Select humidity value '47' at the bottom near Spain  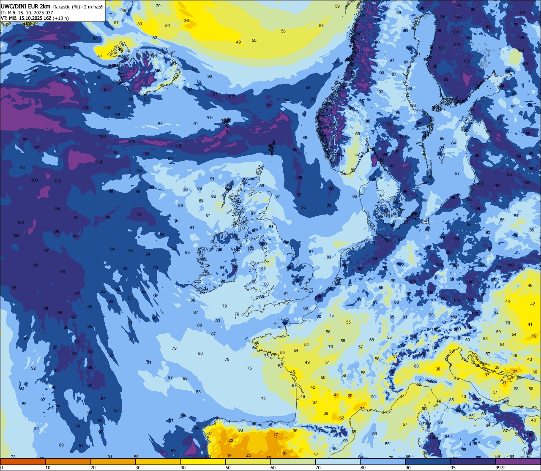pyautogui.click(x=316, y=454)
